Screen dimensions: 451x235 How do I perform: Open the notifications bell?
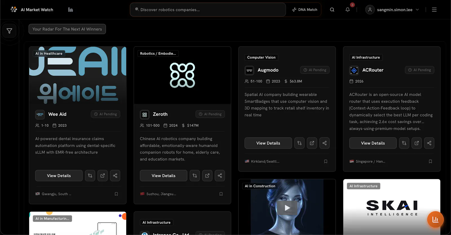point(348,10)
